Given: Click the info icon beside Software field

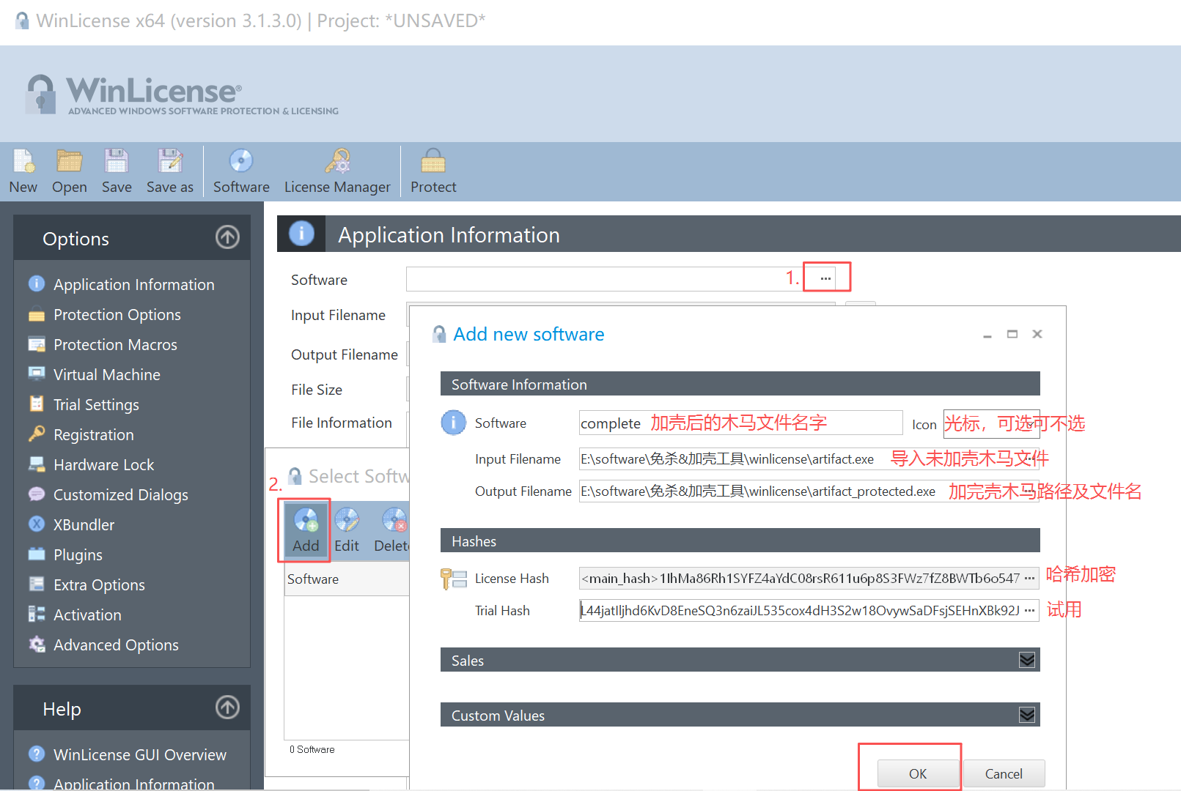Looking at the screenshot, I should (453, 423).
